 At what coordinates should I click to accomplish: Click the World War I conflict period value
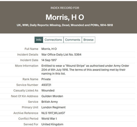point(49,119)
